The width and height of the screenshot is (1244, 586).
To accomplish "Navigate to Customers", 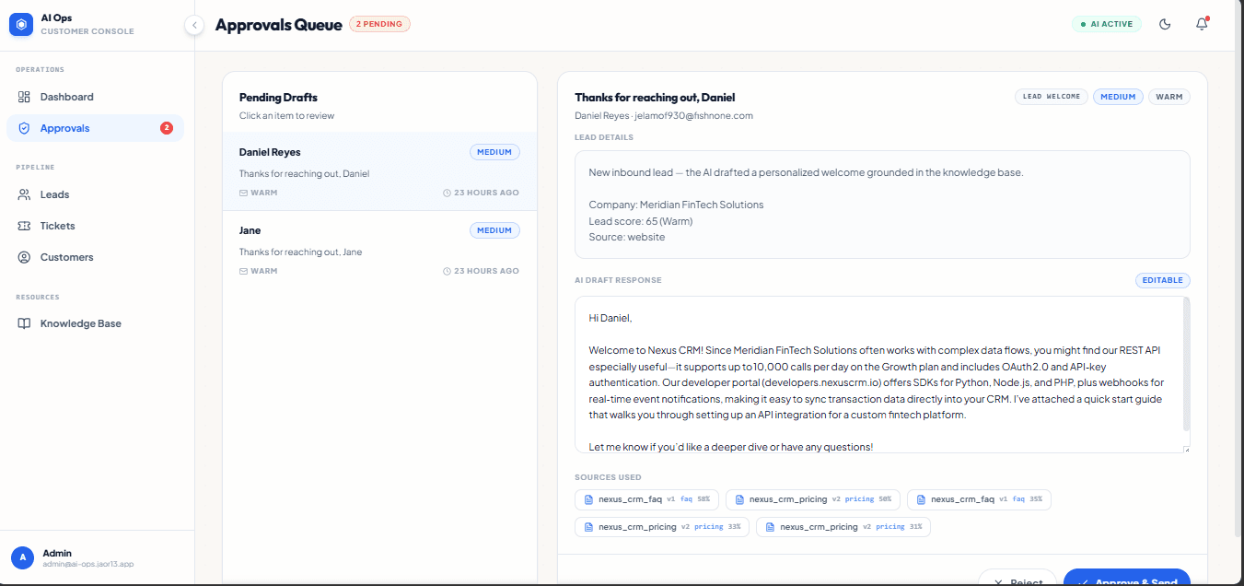I will (x=95, y=257).
